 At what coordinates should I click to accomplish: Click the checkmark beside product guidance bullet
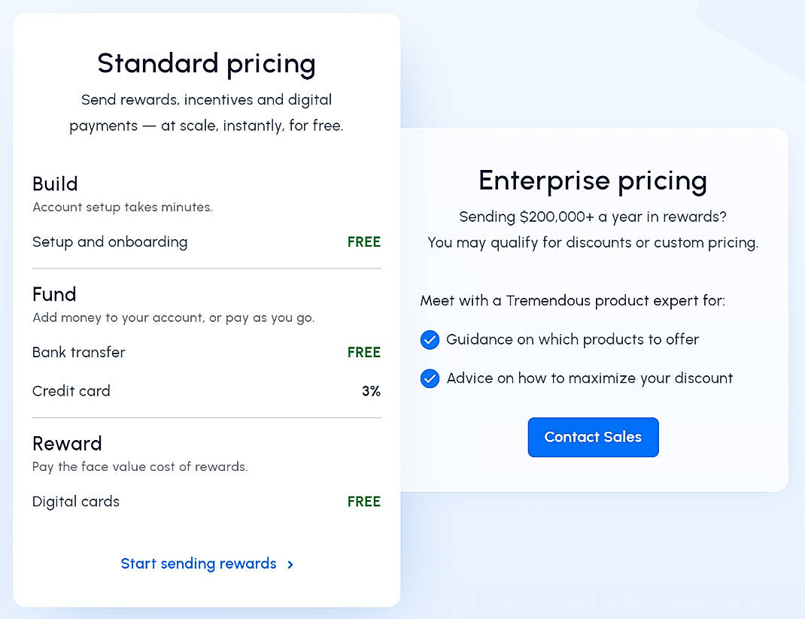click(430, 340)
